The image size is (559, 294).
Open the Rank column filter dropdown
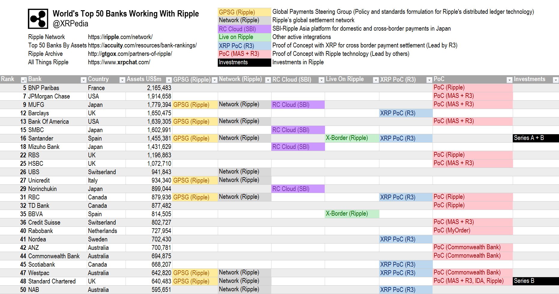coord(23,80)
